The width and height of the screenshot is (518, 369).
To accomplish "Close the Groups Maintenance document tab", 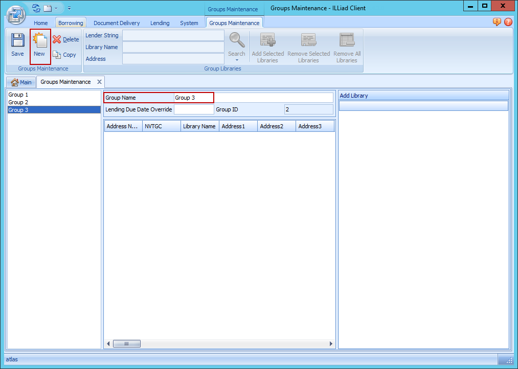I will tap(100, 82).
